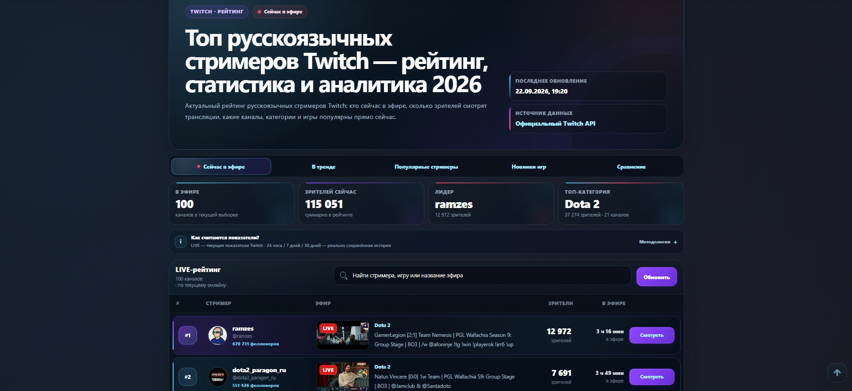Viewport: 852px width, 391px height.
Task: Click the 'ramzes' leader card name
Action: click(x=454, y=204)
